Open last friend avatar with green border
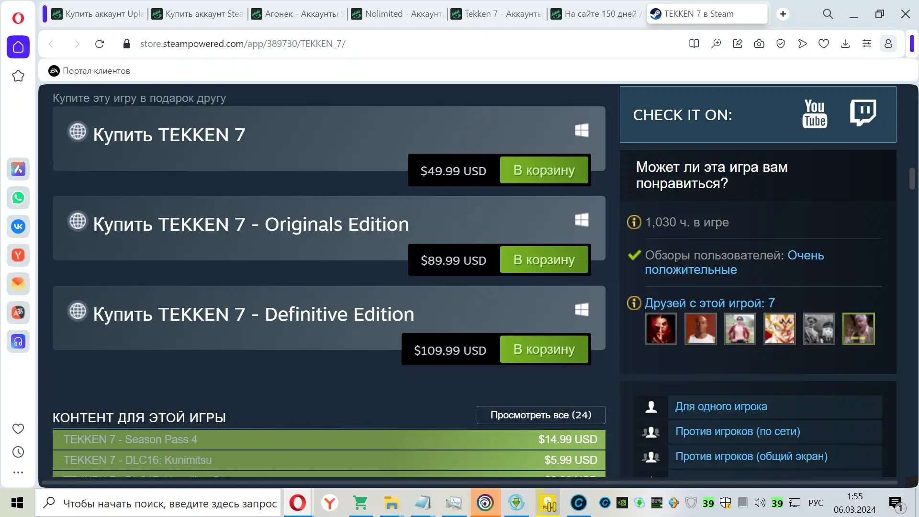Image resolution: width=919 pixels, height=517 pixels. coord(859,329)
